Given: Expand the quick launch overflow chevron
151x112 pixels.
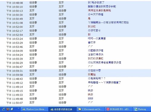Looking at the screenshot, I should click(x=18, y=108).
